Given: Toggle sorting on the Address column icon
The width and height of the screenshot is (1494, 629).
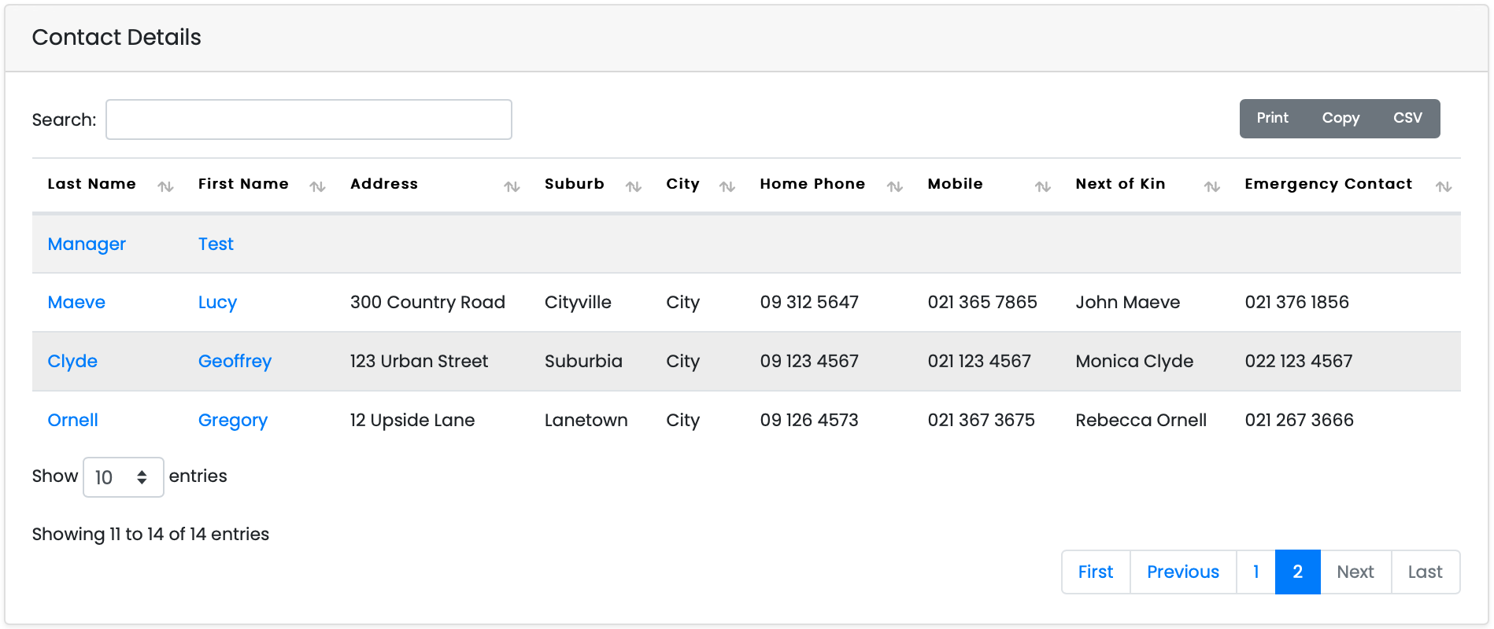Looking at the screenshot, I should pos(512,186).
